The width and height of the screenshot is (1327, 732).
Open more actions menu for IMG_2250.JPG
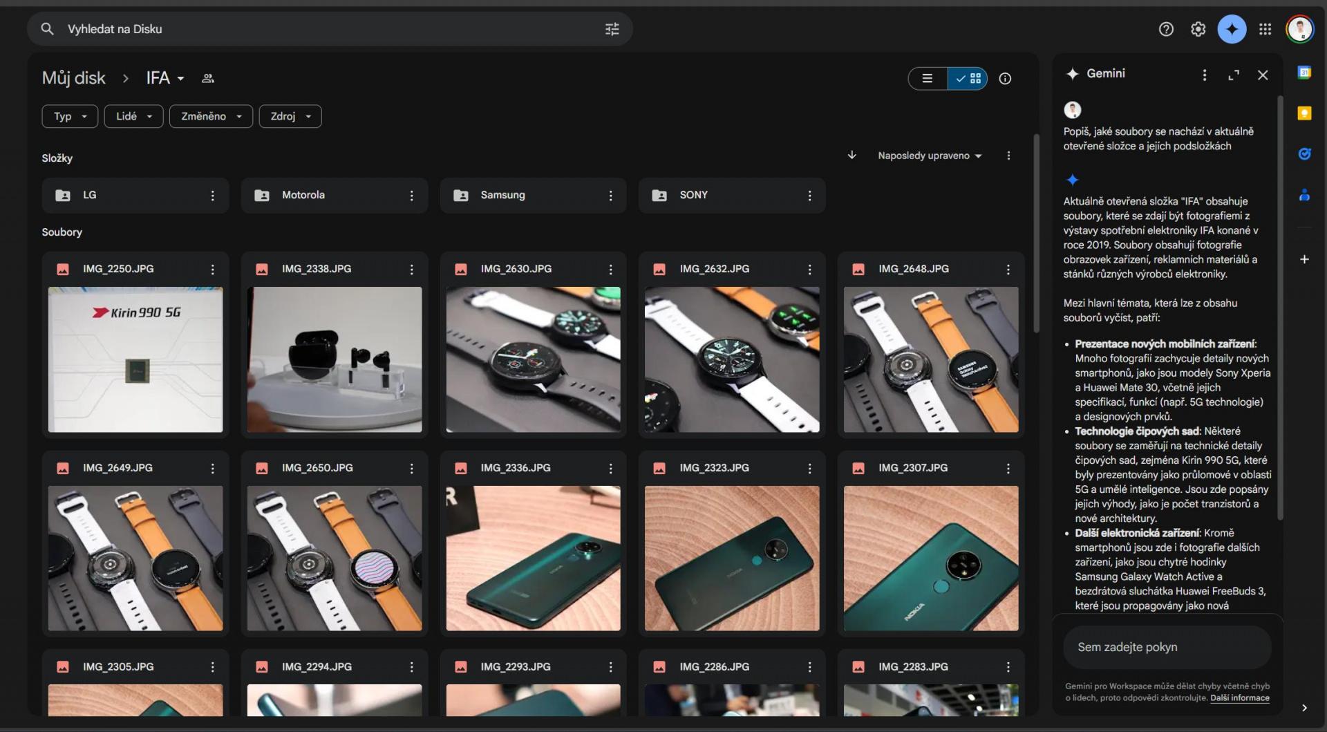click(x=212, y=270)
